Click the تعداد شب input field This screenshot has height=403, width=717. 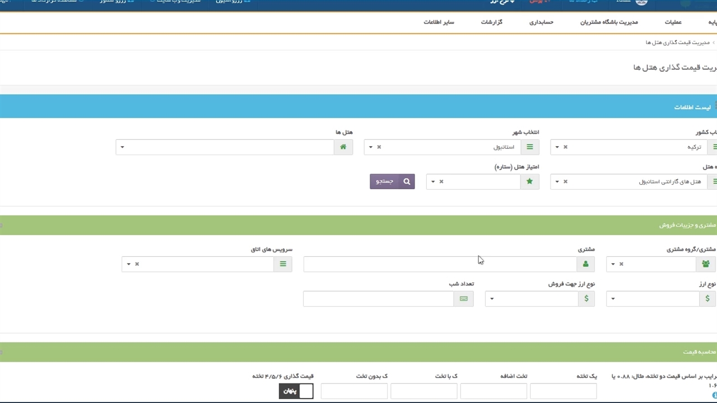(x=378, y=299)
